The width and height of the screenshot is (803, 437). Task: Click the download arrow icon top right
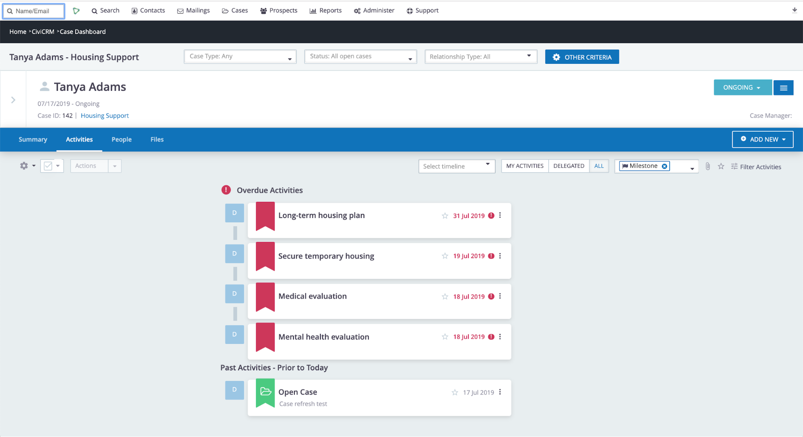[x=794, y=10]
